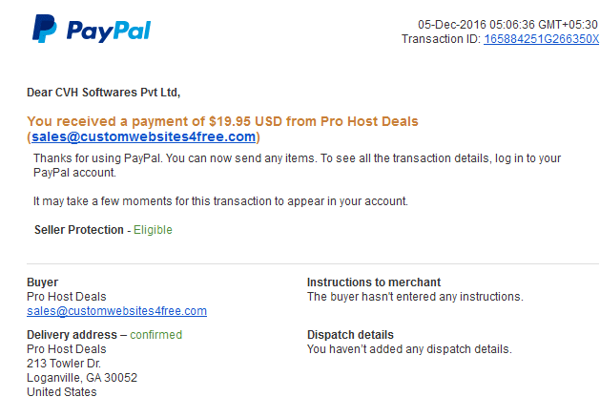Image resolution: width=600 pixels, height=418 pixels.
Task: Click the PayPal wordmark text logo
Action: pyautogui.click(x=109, y=31)
